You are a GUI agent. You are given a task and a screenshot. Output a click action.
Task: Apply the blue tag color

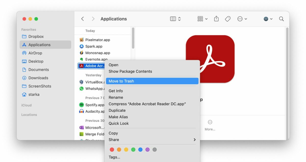point(140,150)
